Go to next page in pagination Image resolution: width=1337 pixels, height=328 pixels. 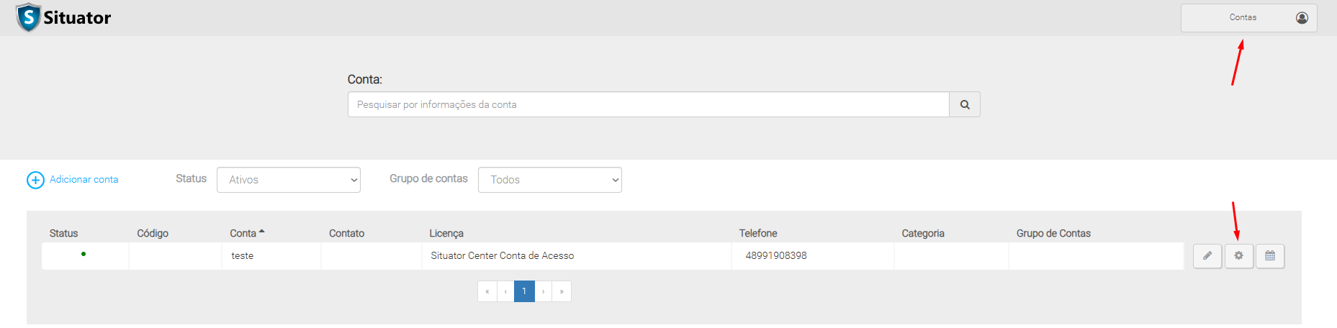pyautogui.click(x=544, y=291)
